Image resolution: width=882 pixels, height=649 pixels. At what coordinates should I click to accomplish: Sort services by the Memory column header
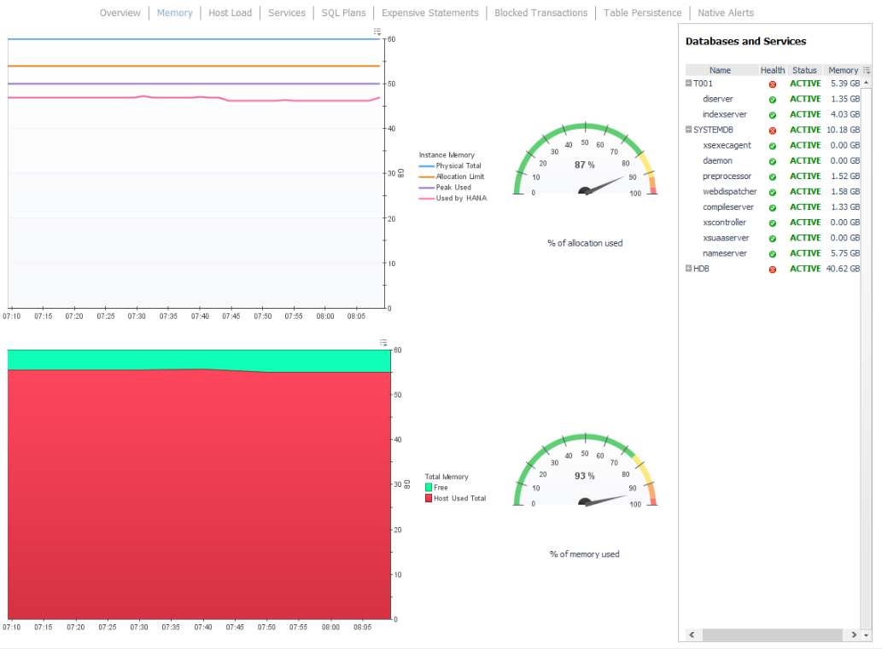tap(842, 70)
